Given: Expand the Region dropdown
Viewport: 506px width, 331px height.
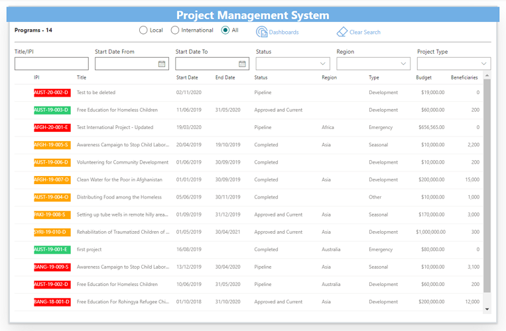Looking at the screenshot, I should pyautogui.click(x=403, y=64).
